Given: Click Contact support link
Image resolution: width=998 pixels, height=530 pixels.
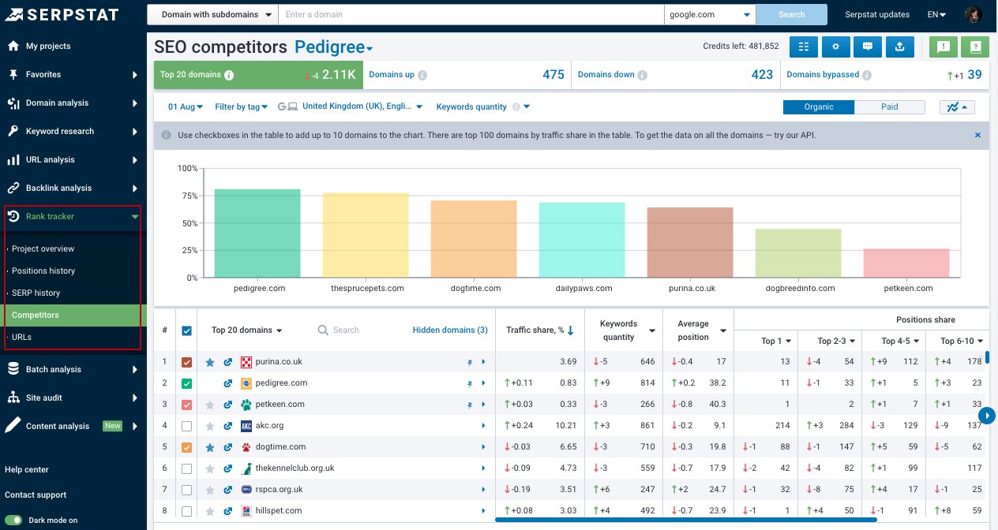Looking at the screenshot, I should (x=36, y=495).
